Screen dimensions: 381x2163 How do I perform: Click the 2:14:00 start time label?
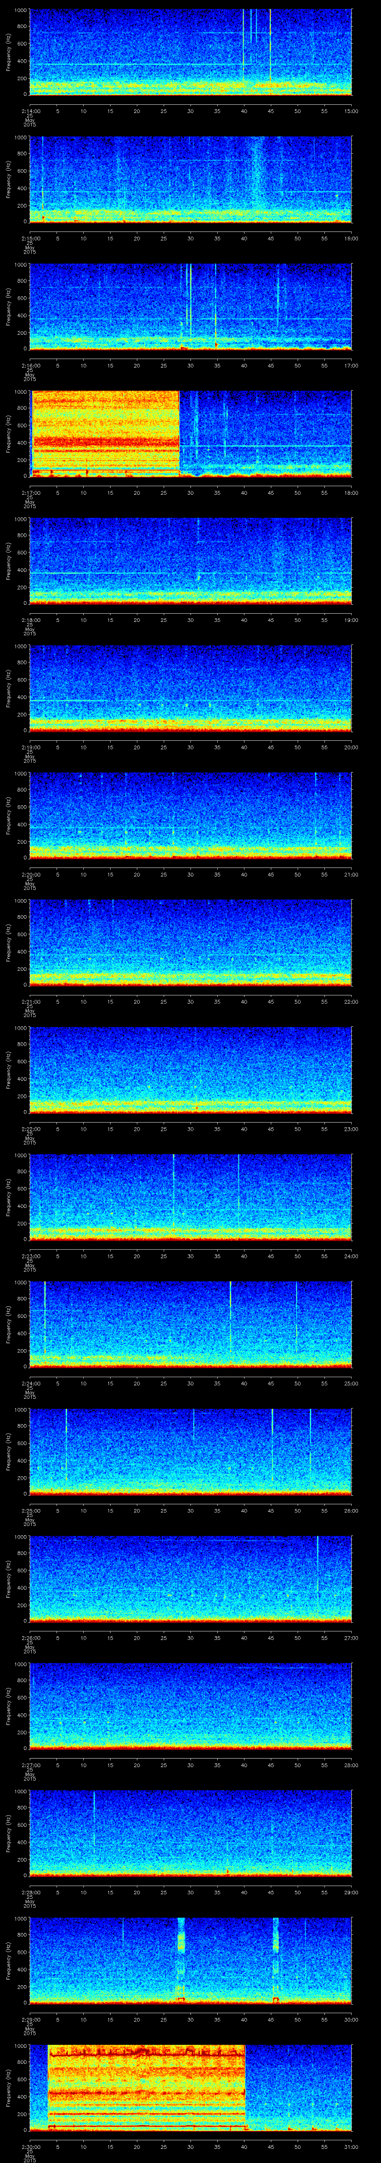(x=29, y=110)
